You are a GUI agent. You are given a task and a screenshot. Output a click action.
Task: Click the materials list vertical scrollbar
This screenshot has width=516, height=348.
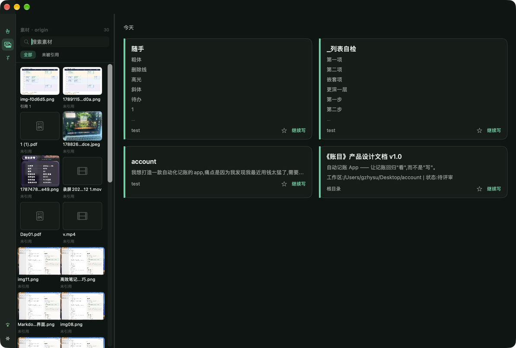(x=110, y=123)
